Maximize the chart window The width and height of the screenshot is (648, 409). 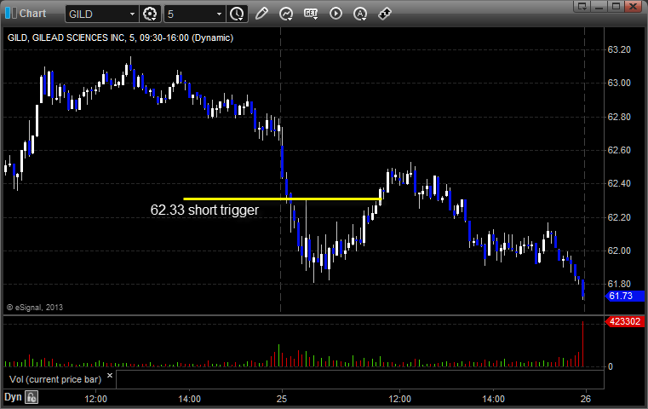[x=616, y=6]
